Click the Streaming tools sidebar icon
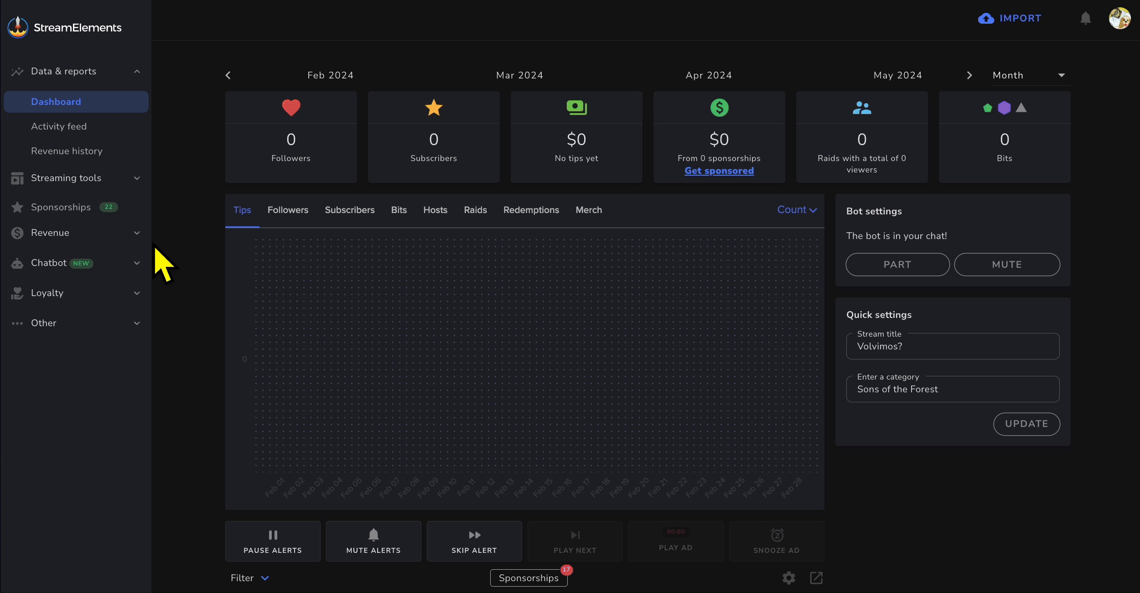Viewport: 1140px width, 593px height. [17, 178]
